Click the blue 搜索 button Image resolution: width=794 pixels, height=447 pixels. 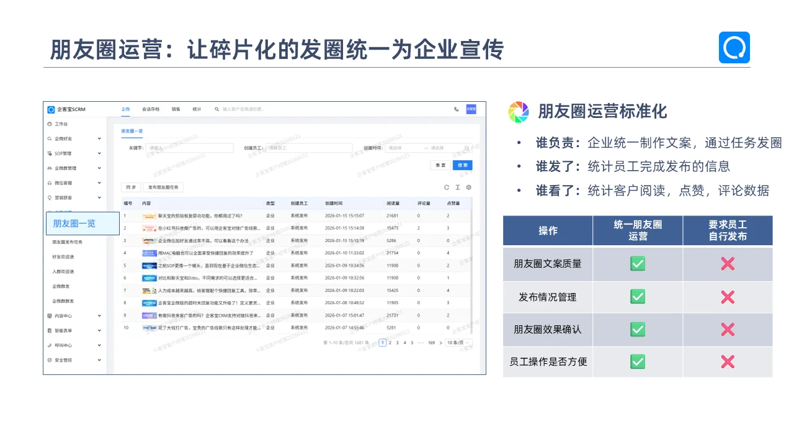coord(463,165)
